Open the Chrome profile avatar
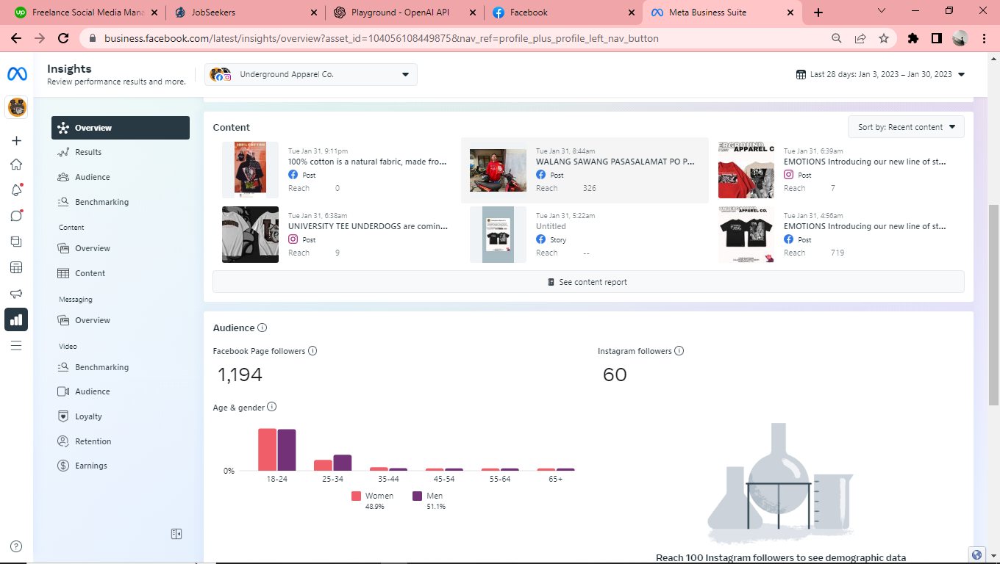 [960, 38]
